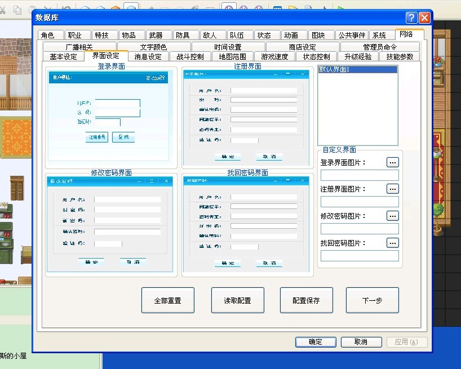Switch to the 时间设置 sub-tab
This screenshot has height=369, width=461.
click(228, 47)
